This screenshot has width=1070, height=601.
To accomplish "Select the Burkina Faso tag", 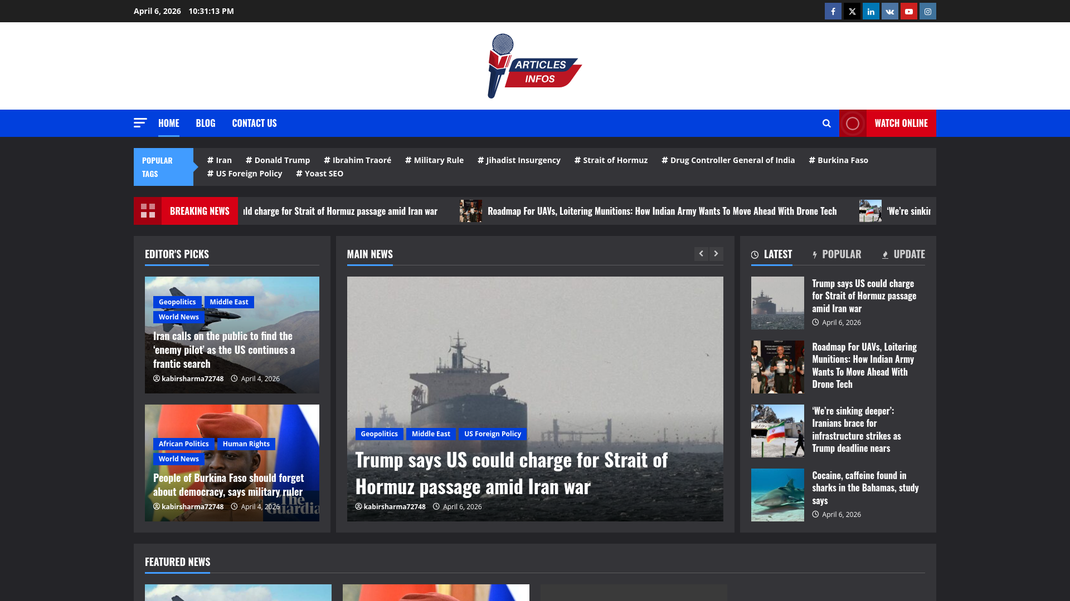I will pyautogui.click(x=839, y=160).
